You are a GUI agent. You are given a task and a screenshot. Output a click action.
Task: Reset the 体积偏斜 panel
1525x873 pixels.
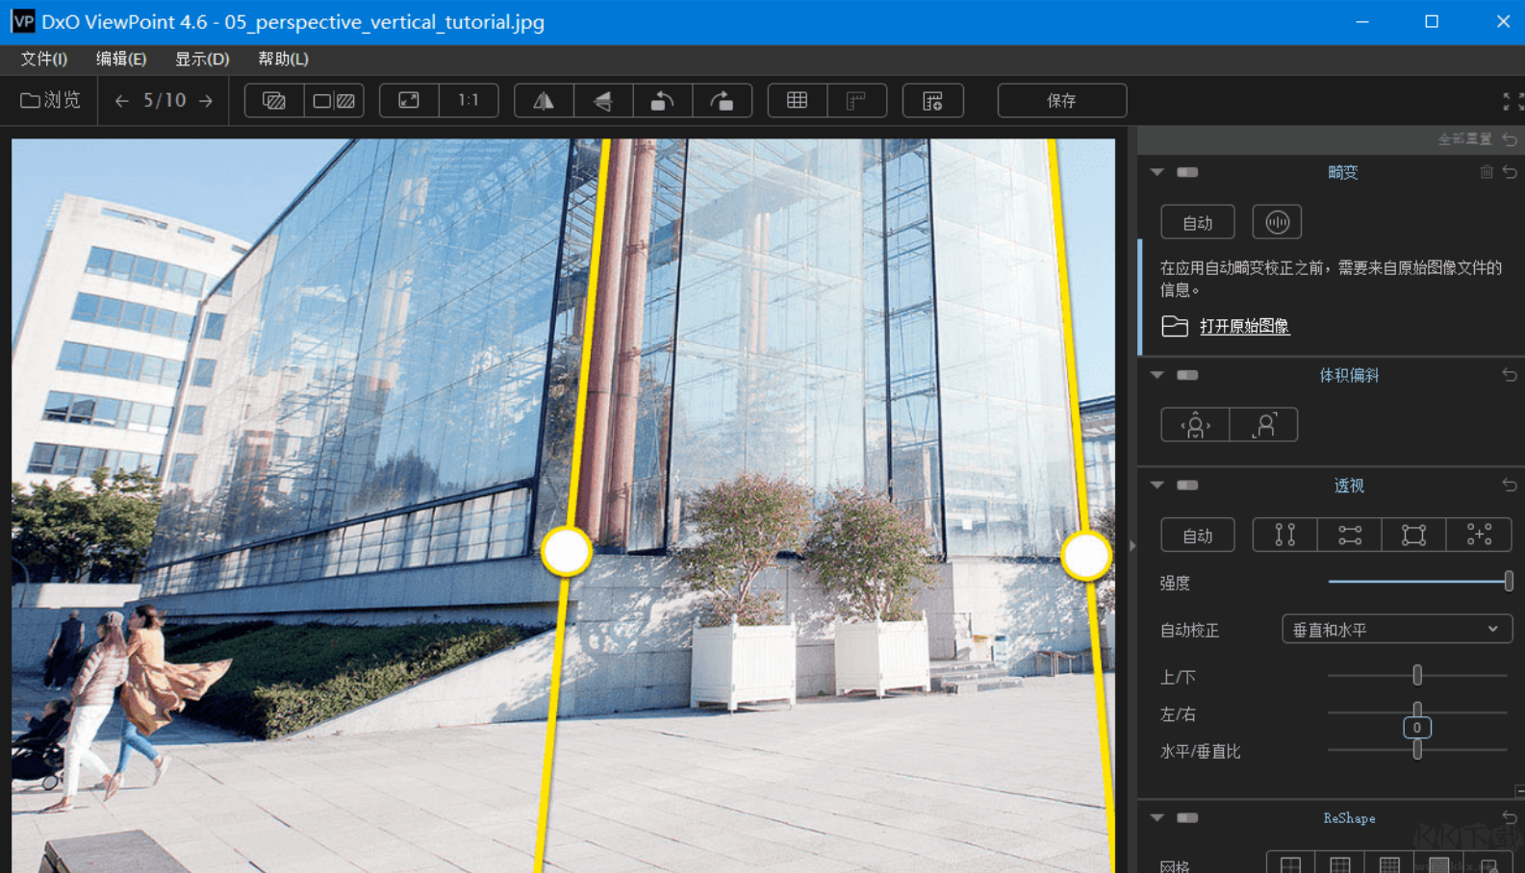point(1510,375)
